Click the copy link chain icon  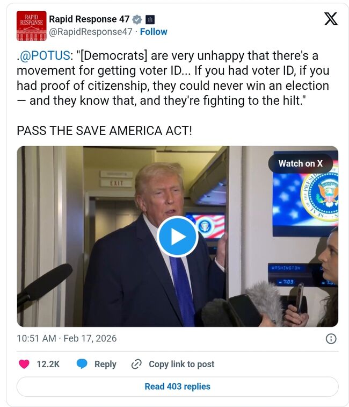(x=136, y=364)
